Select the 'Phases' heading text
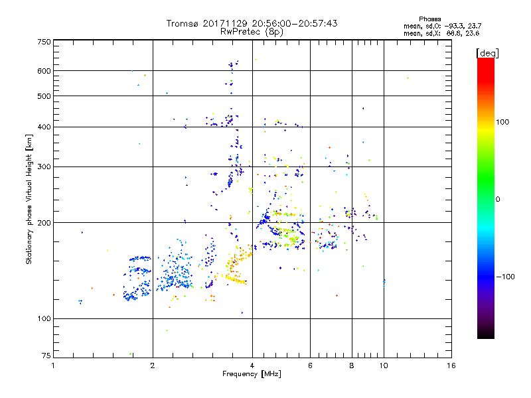This screenshot has width=531, height=398. (x=429, y=19)
